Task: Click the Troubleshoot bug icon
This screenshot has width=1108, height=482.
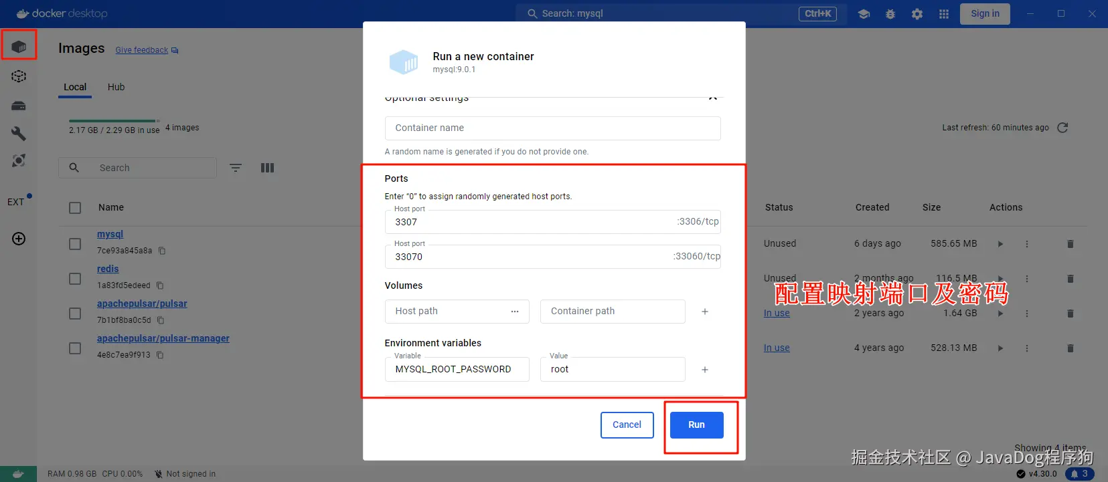Action: click(890, 13)
